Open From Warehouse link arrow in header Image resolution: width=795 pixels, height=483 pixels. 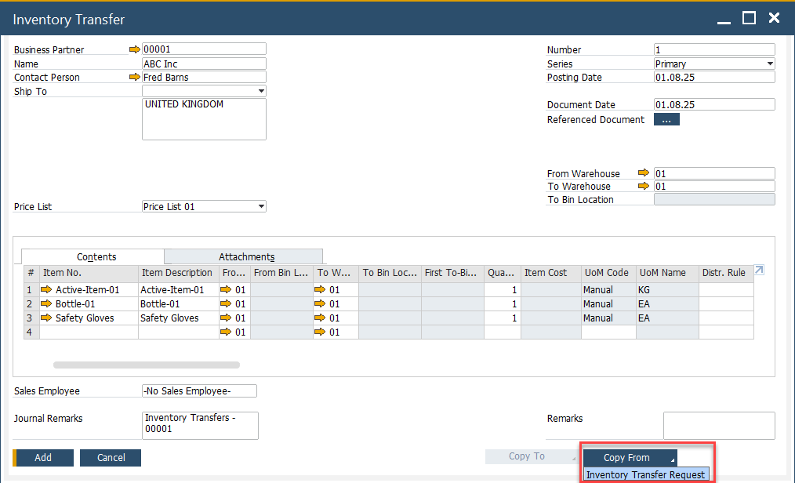[x=644, y=173]
